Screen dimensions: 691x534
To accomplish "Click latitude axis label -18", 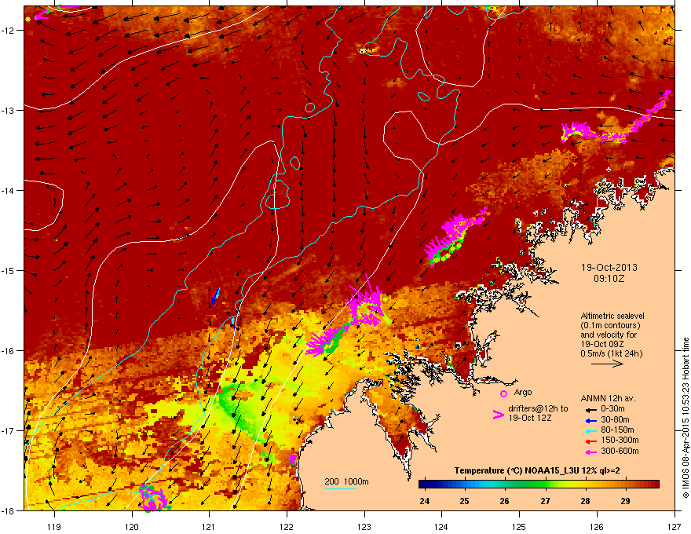I will click(8, 510).
